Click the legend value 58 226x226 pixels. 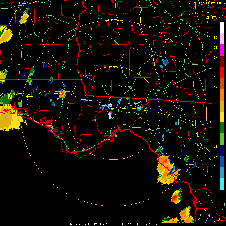pos(216,47)
